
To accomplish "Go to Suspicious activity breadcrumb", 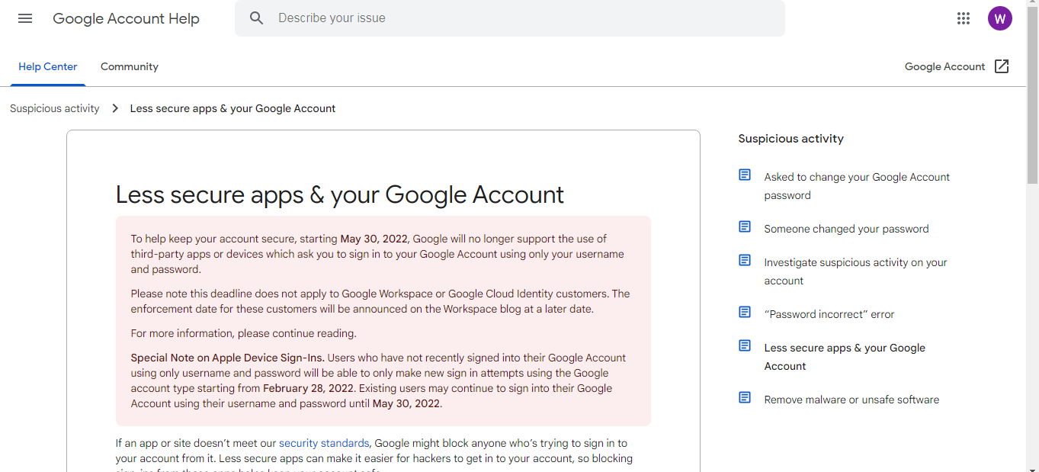I will (55, 108).
